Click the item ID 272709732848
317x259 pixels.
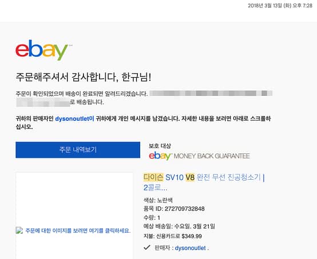tap(184, 209)
